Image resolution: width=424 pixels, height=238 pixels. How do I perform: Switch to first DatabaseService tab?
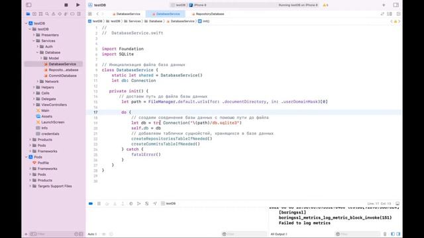tap(127, 14)
